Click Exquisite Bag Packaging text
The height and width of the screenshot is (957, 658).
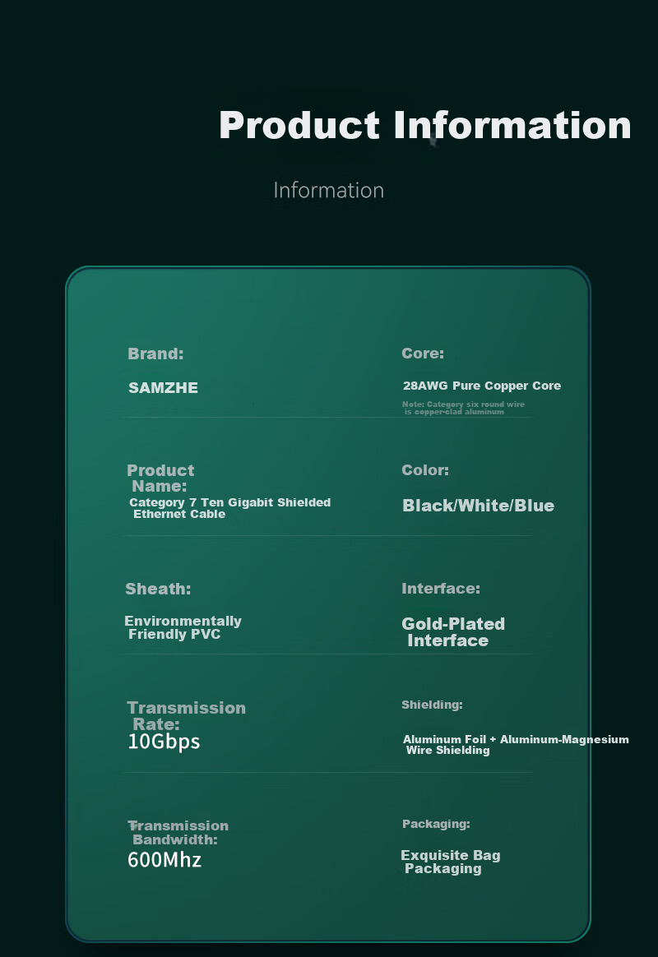click(x=451, y=862)
